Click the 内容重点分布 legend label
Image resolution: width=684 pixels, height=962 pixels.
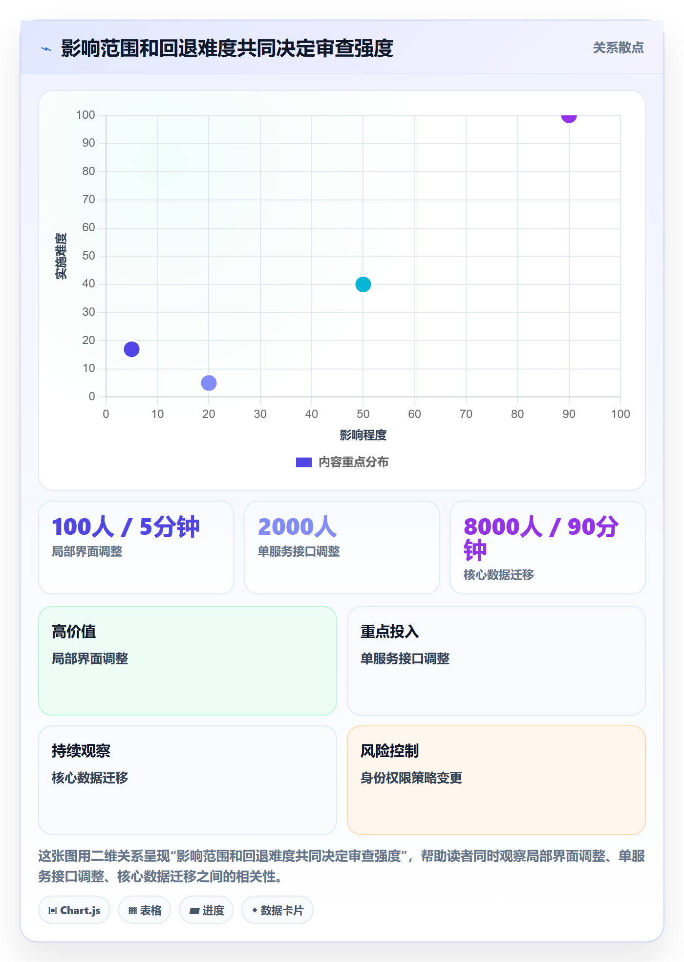coord(353,462)
